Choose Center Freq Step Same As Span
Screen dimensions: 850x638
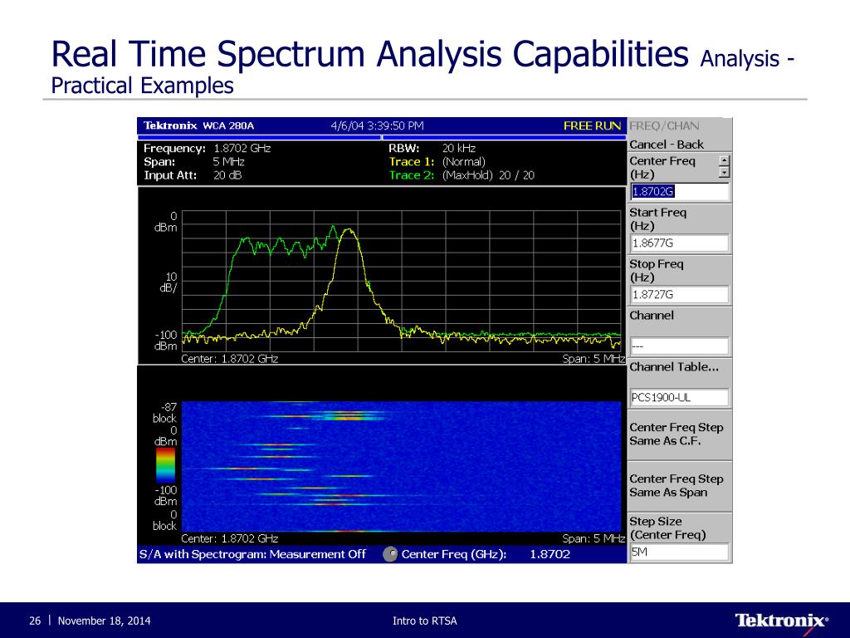(679, 486)
